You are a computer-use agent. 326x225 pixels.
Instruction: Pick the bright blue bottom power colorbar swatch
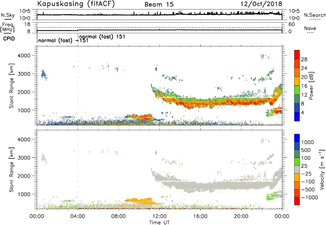tap(297, 117)
